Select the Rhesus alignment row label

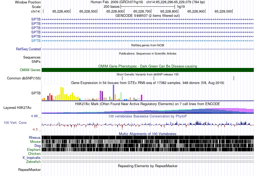[35, 137]
